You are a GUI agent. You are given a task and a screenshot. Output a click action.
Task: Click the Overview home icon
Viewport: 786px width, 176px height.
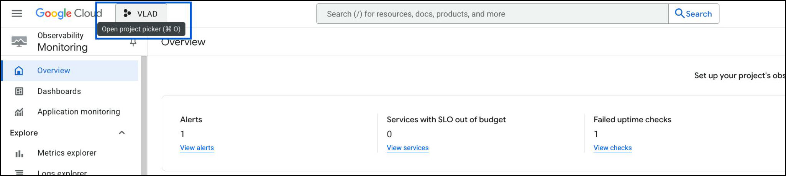(x=19, y=71)
